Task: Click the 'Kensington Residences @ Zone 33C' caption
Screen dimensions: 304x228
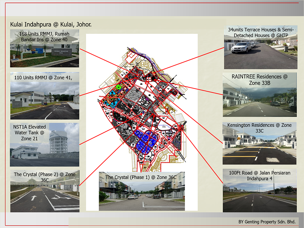Action: pyautogui.click(x=259, y=128)
